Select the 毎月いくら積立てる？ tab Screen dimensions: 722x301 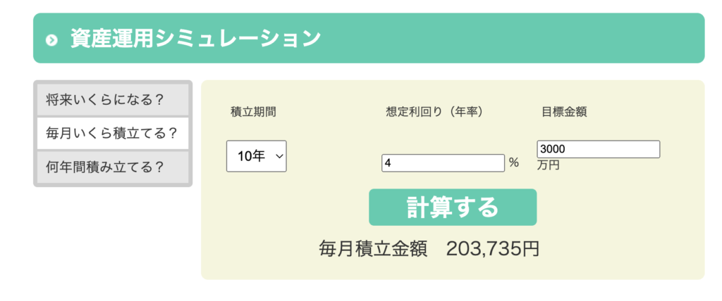point(112,133)
